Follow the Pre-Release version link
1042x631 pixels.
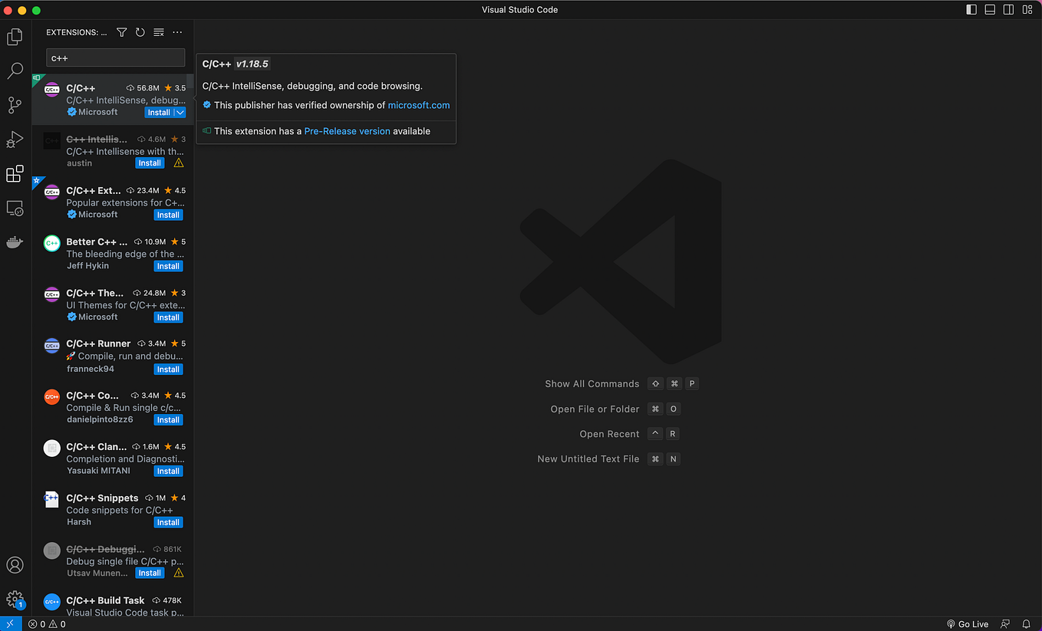click(x=347, y=131)
